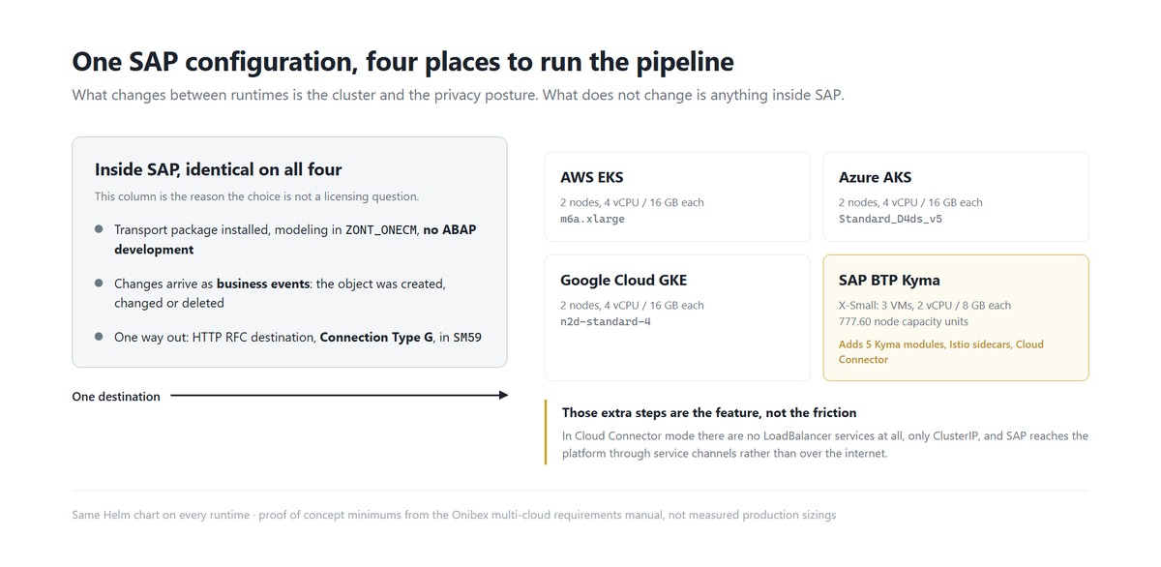Select the AWS EKS card heading
1161x567 pixels.
592,177
